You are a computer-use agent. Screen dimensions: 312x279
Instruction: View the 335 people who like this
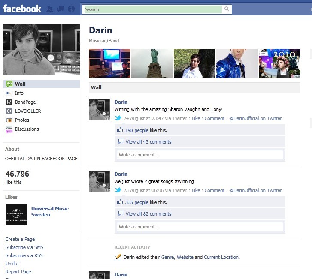(137, 202)
